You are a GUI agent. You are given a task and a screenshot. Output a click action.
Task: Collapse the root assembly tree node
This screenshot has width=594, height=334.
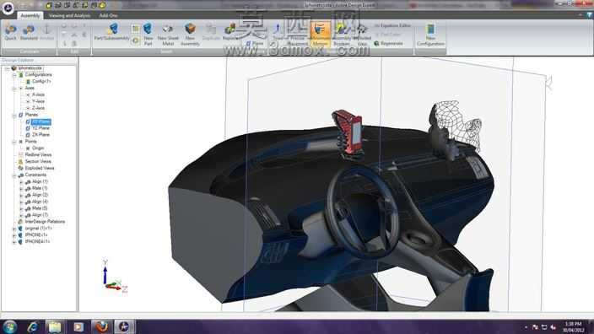click(x=7, y=68)
